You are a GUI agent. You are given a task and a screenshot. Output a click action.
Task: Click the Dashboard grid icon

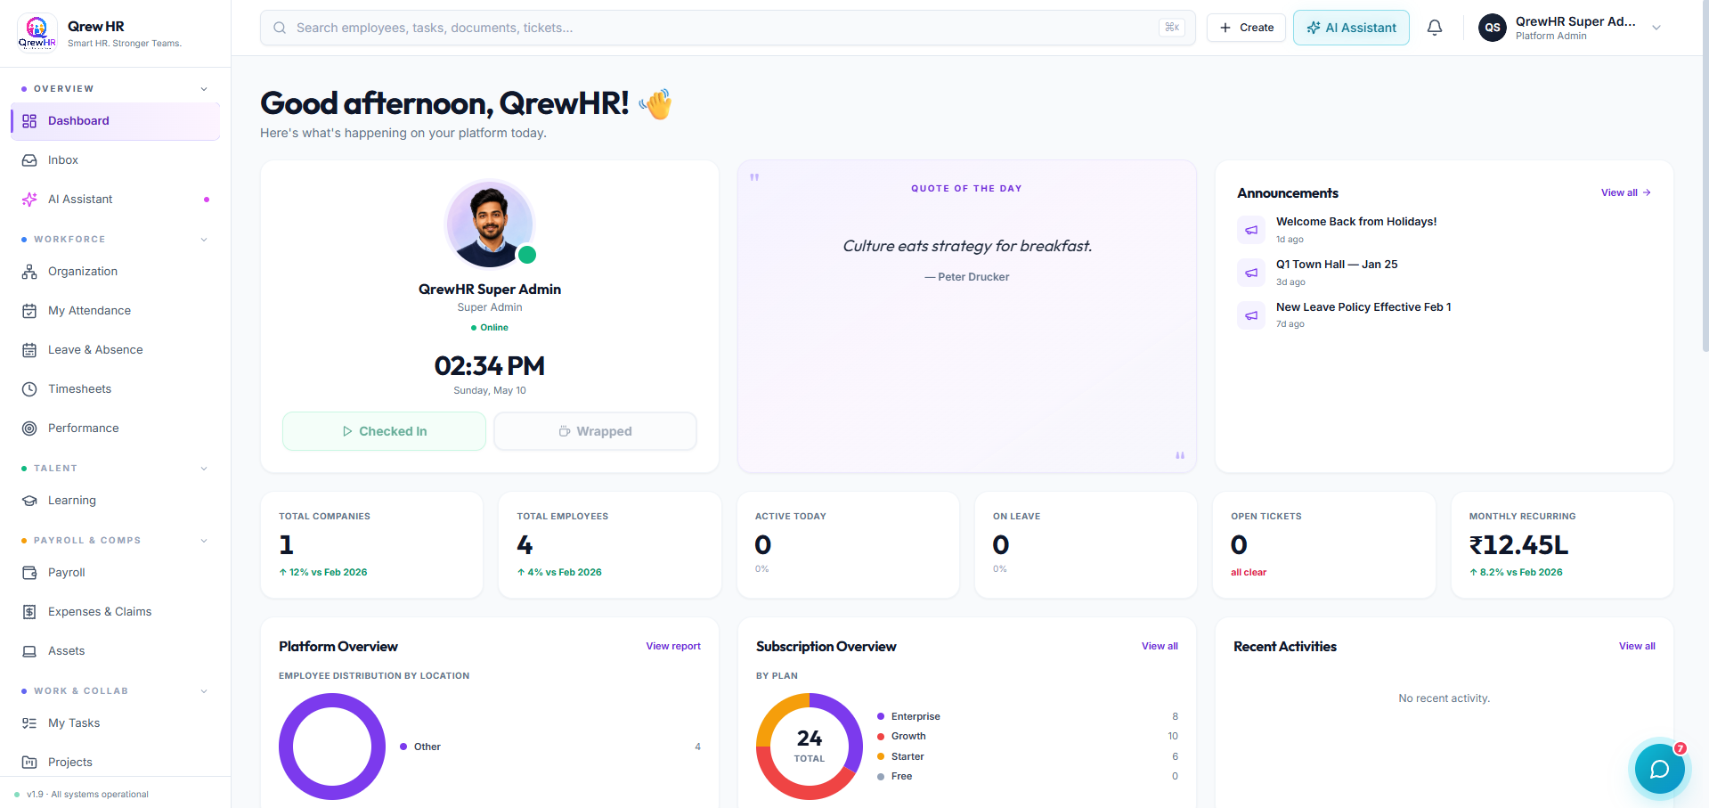coord(29,121)
